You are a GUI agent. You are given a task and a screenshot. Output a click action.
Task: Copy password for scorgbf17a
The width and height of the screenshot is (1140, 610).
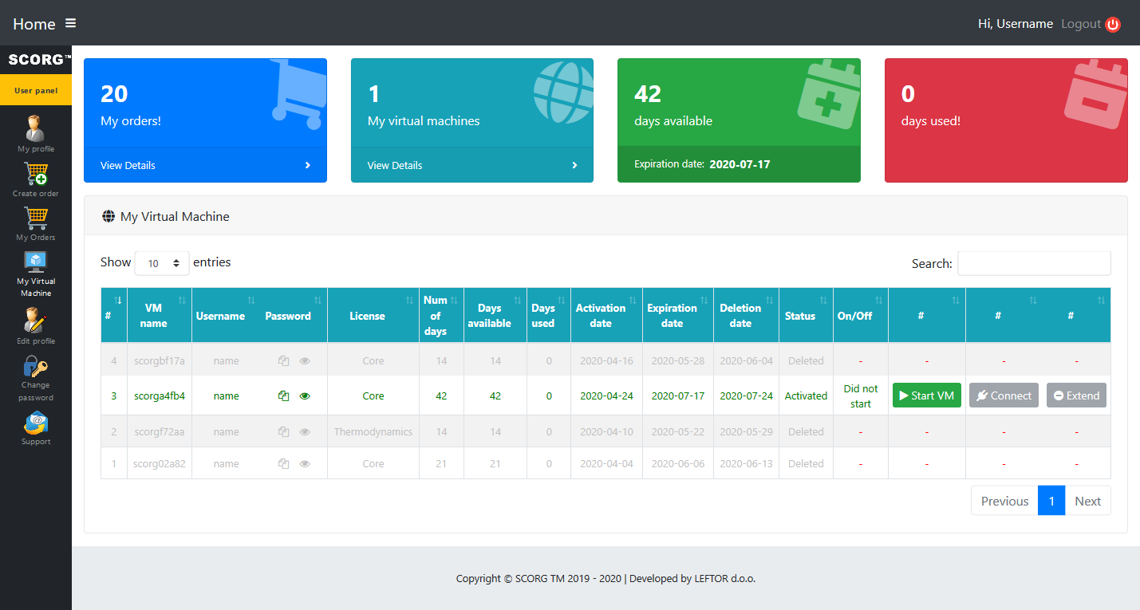click(283, 360)
